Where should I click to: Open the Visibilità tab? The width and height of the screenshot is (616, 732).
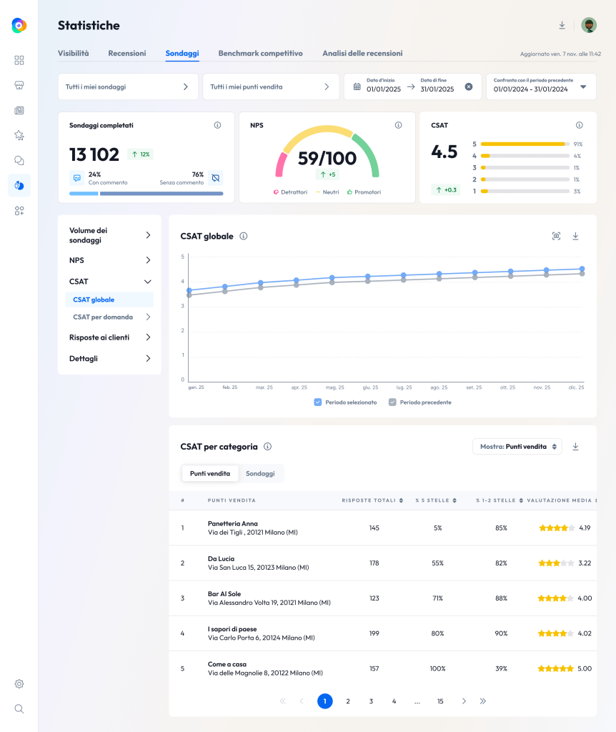coord(74,53)
